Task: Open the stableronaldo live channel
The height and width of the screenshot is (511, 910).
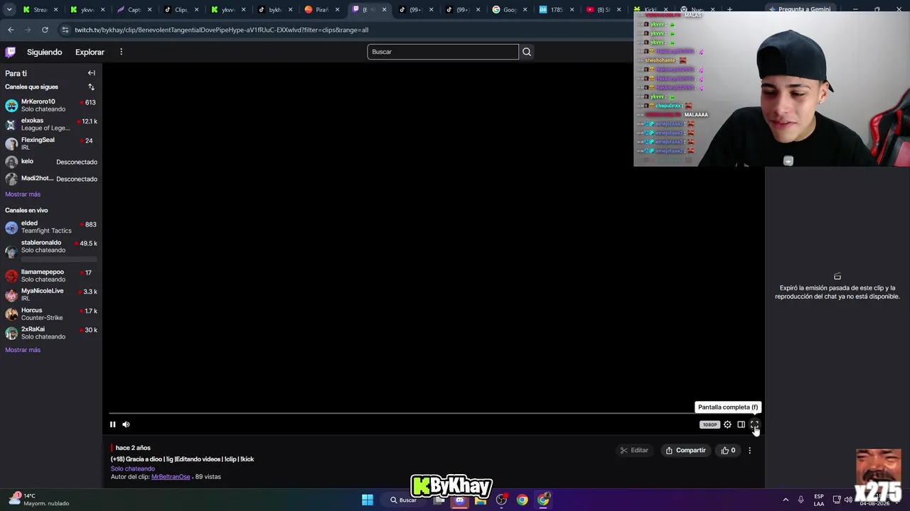Action: click(50, 246)
